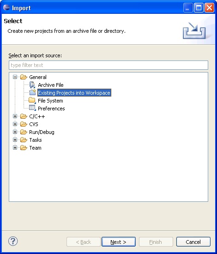Go to the Next wizard page
Viewport: 217px width, 254px height.
[x=119, y=242]
